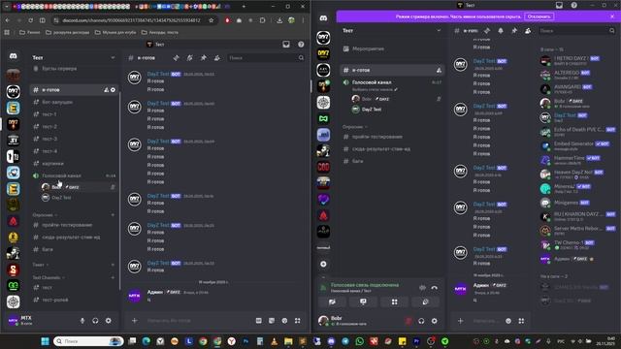Viewport: 621px width, 349px height.
Task: Unmute the red microphone in desktop Discord
Action: click(409, 321)
